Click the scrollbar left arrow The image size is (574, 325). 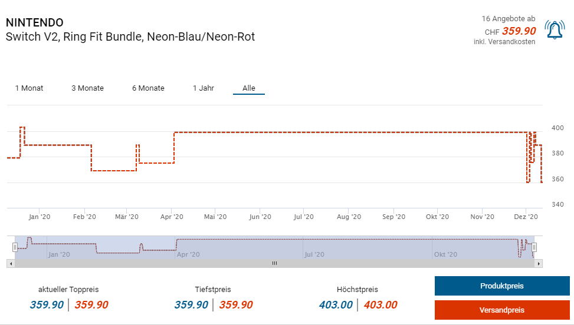point(10,263)
